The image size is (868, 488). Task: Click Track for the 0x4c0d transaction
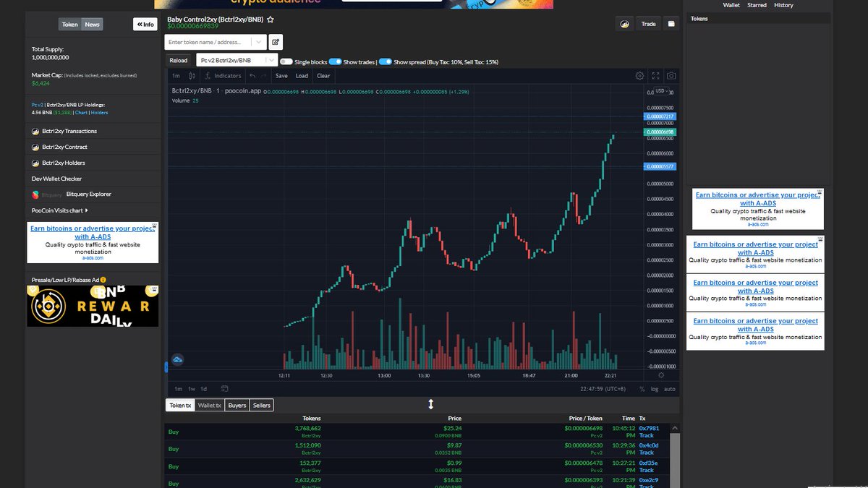[x=646, y=453]
